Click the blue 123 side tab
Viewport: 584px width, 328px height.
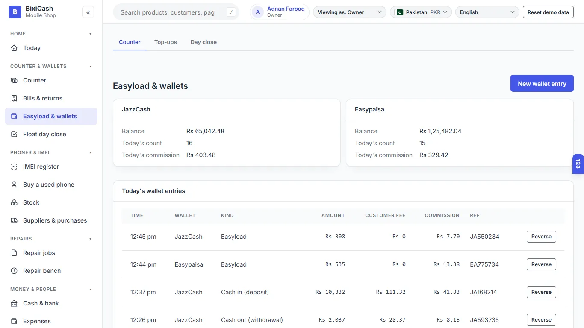coord(578,164)
